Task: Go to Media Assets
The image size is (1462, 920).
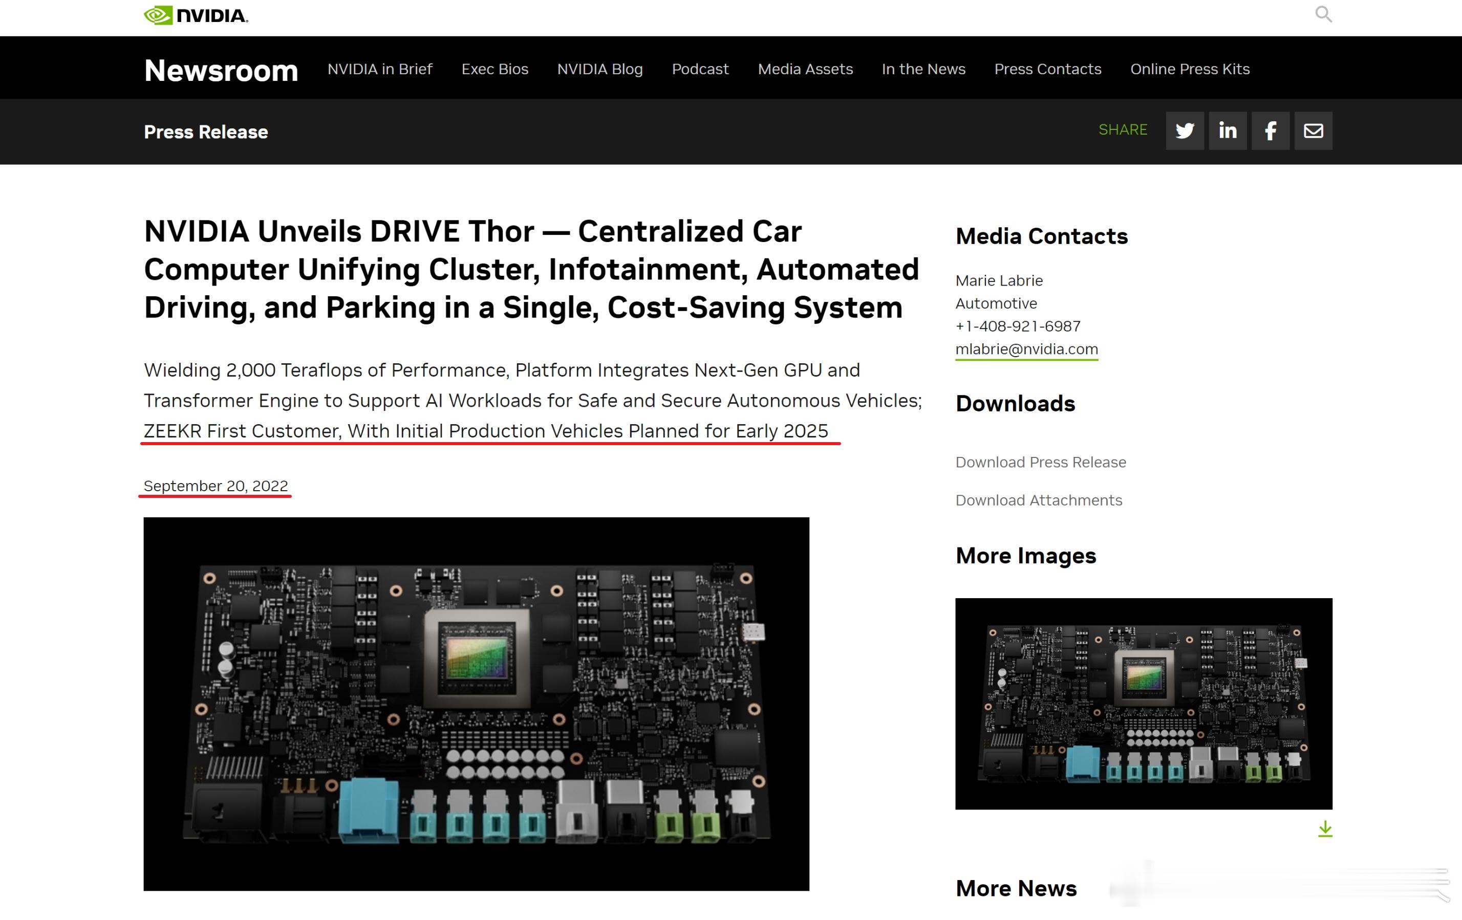Action: [805, 69]
